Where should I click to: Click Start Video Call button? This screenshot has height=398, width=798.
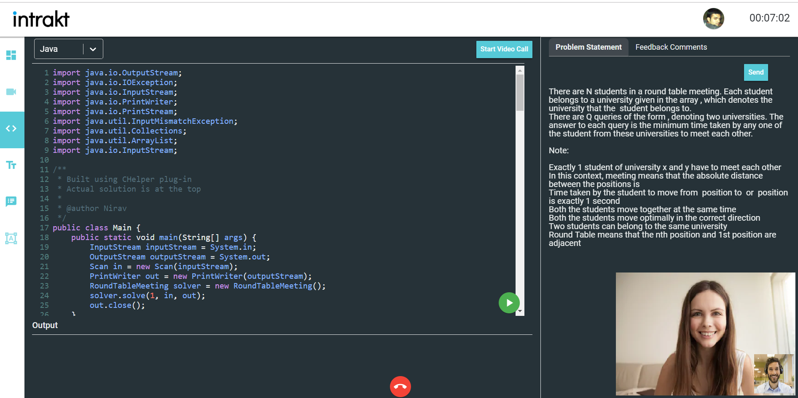pos(504,49)
